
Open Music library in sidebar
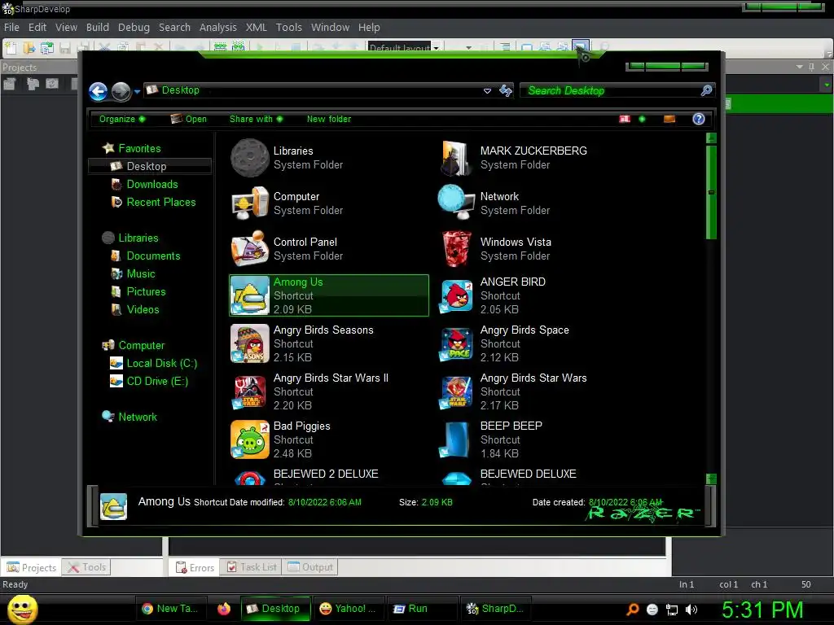(x=141, y=273)
